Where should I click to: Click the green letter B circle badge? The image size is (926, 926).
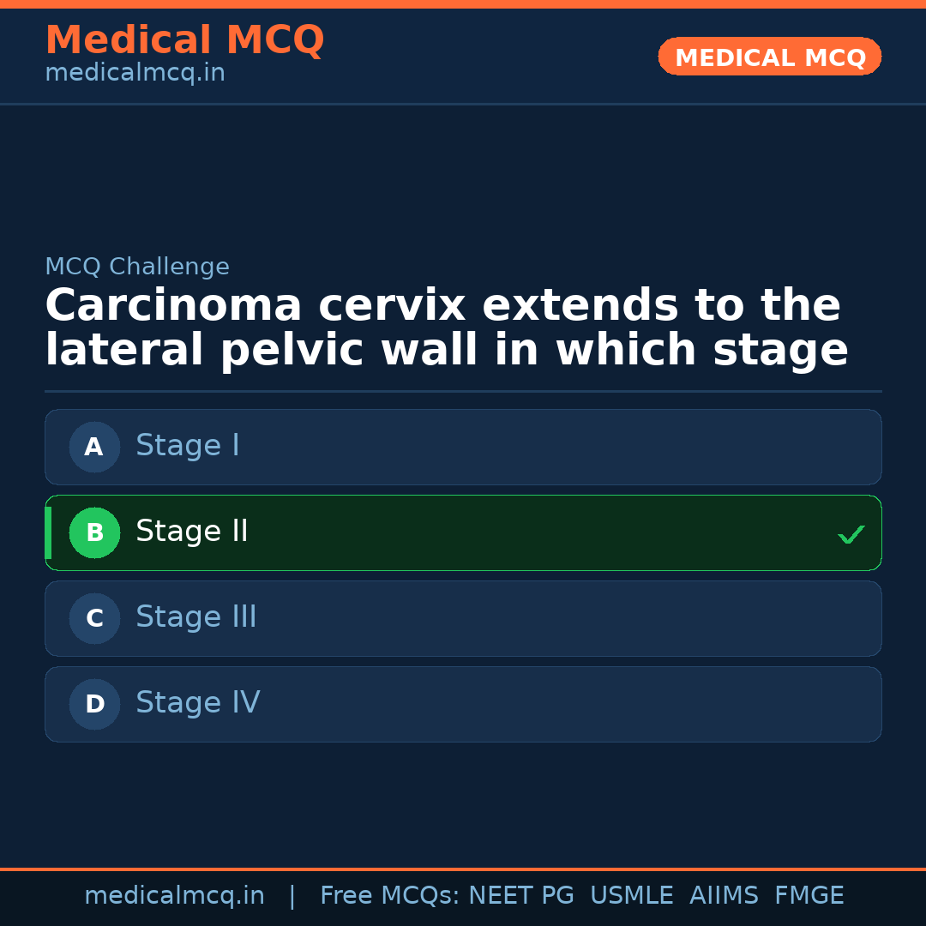click(x=94, y=532)
